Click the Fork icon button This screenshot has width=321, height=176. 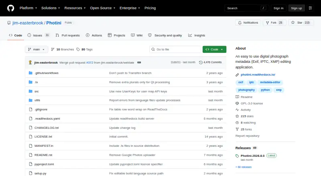(x=267, y=23)
